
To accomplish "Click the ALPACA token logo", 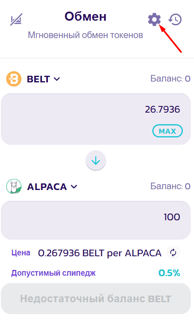I will pos(14,186).
